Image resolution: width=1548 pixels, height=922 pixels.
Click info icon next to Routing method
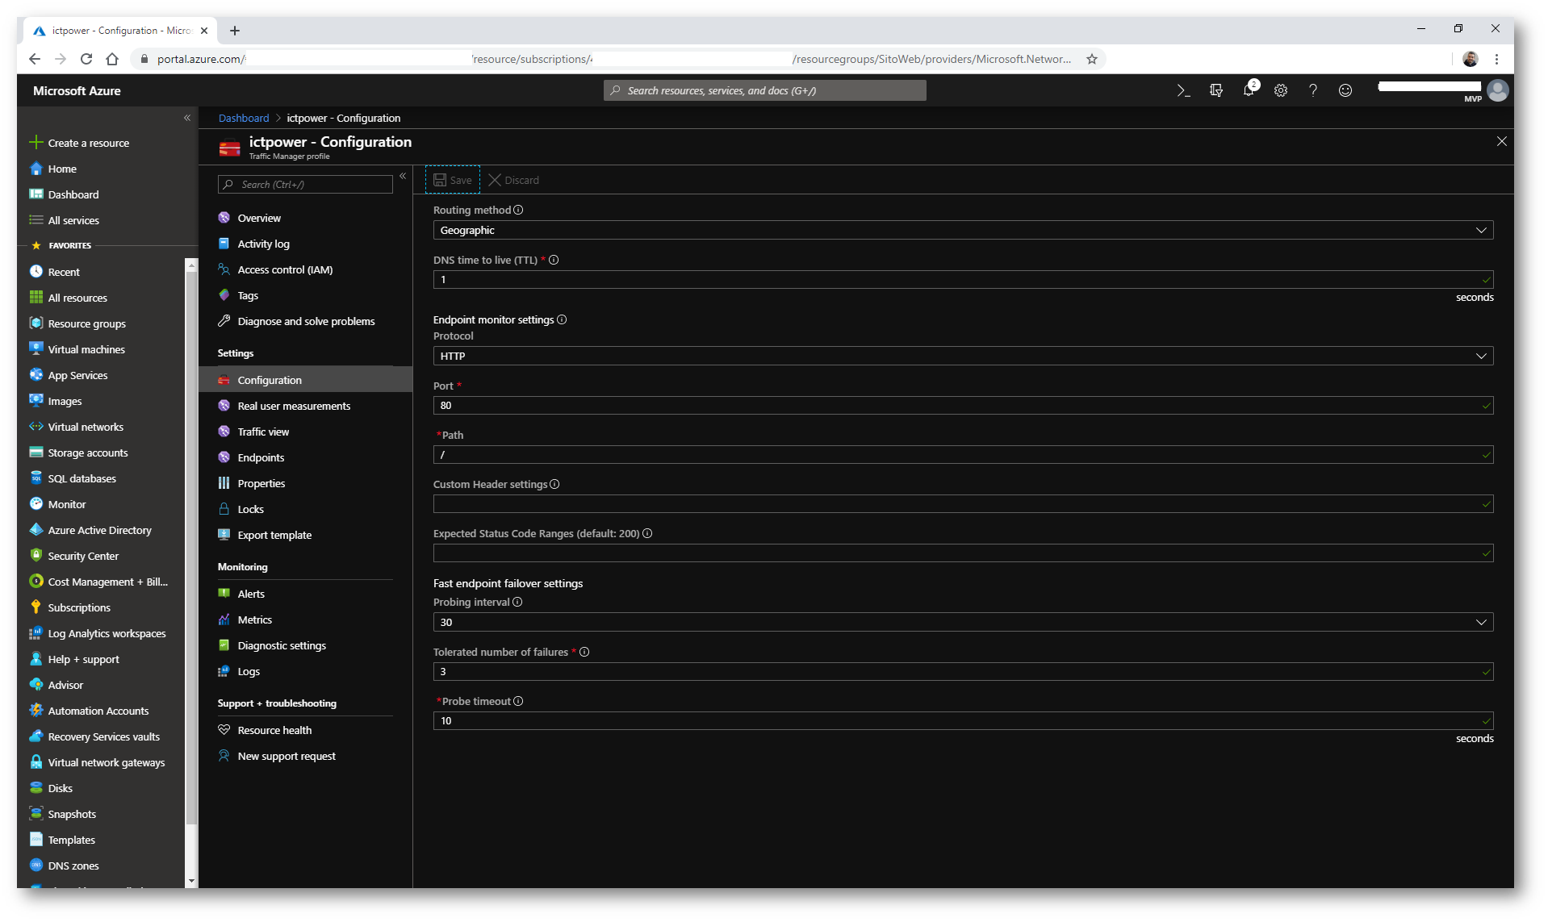click(x=519, y=211)
